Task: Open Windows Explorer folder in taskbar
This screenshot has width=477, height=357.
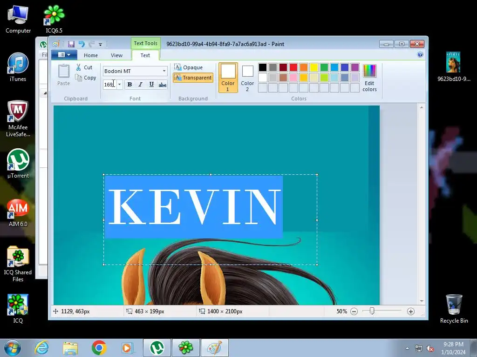Action: point(70,348)
